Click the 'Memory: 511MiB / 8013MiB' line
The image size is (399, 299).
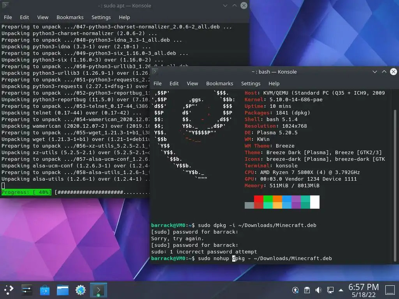pyautogui.click(x=282, y=185)
